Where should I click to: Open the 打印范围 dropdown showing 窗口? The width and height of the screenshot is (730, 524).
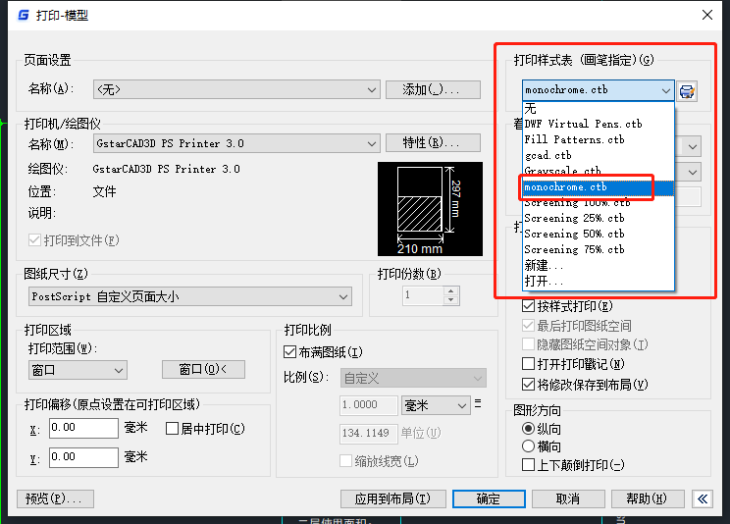78,370
